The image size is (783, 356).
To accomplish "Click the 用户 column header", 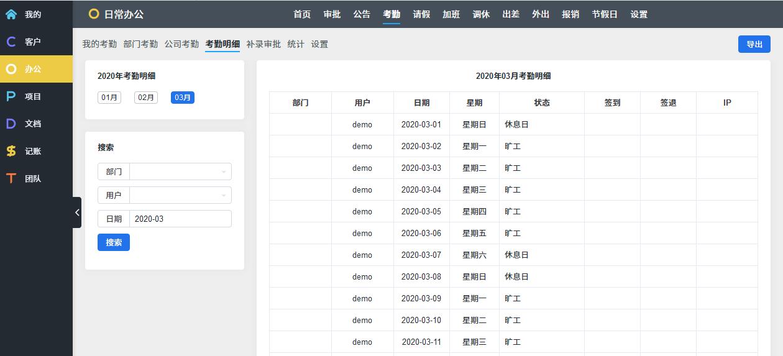I will point(362,103).
